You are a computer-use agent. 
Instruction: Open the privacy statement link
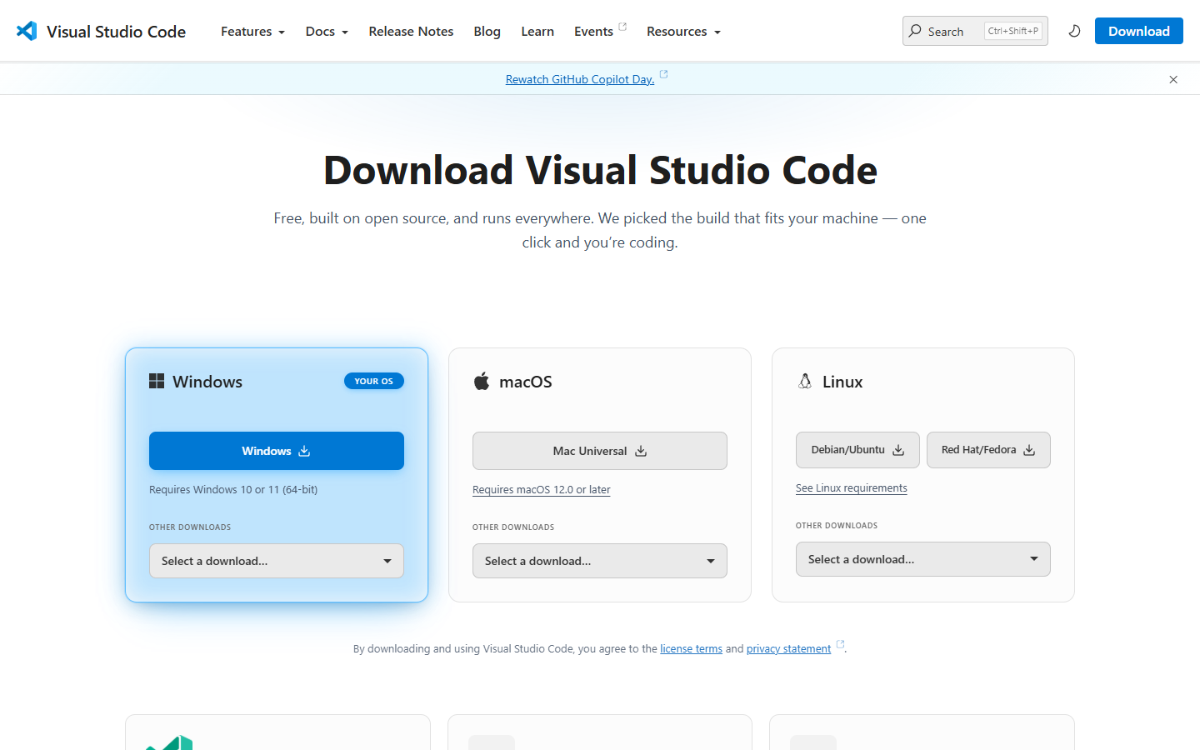(789, 648)
